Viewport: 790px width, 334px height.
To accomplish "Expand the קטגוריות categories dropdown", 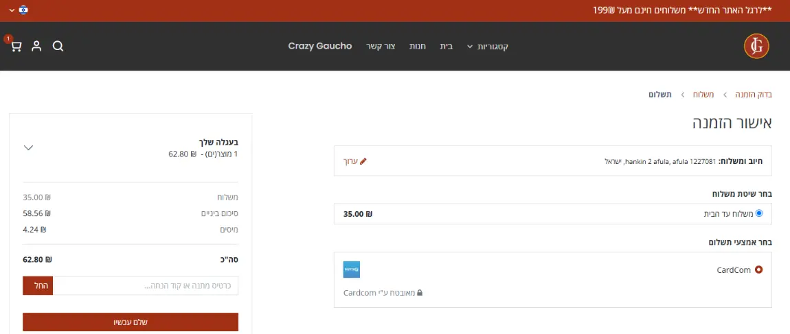I will 488,47.
